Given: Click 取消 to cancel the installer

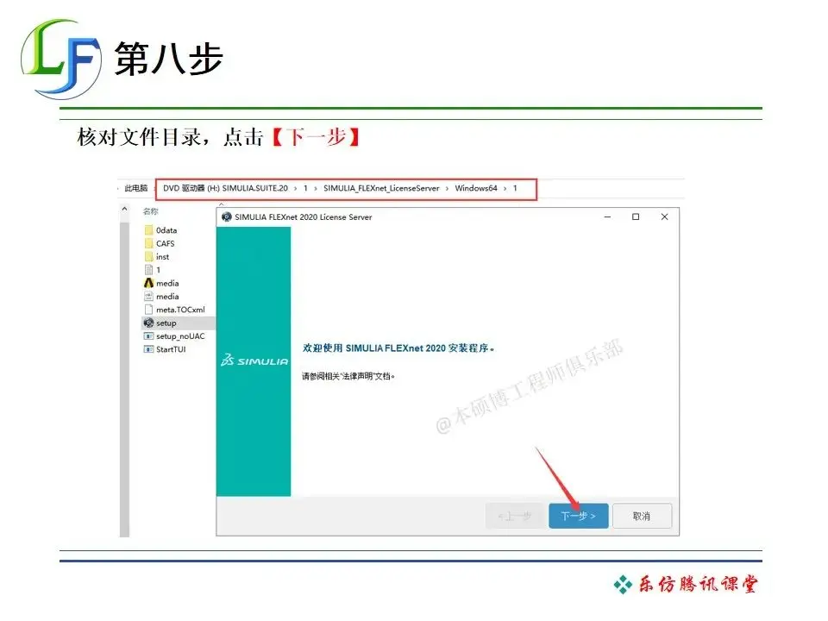Looking at the screenshot, I should (642, 516).
